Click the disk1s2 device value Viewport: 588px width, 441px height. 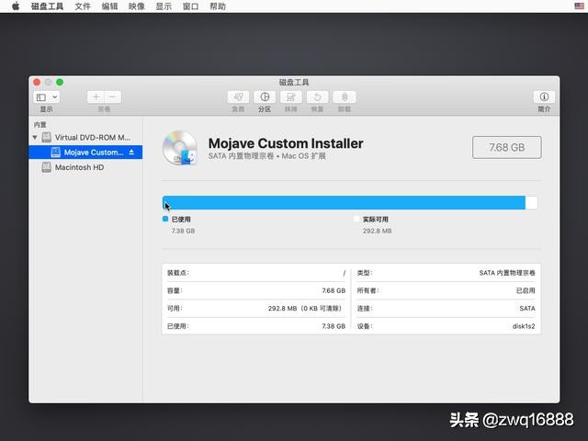point(524,326)
